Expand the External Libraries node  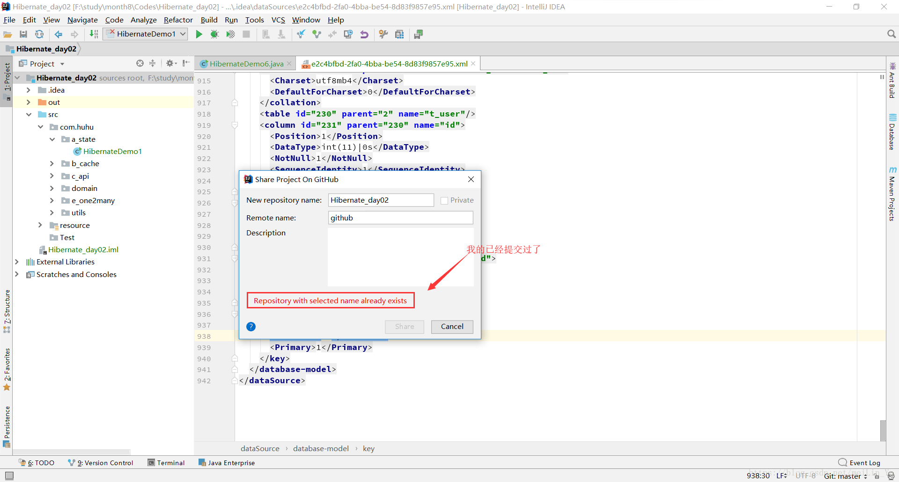(17, 262)
